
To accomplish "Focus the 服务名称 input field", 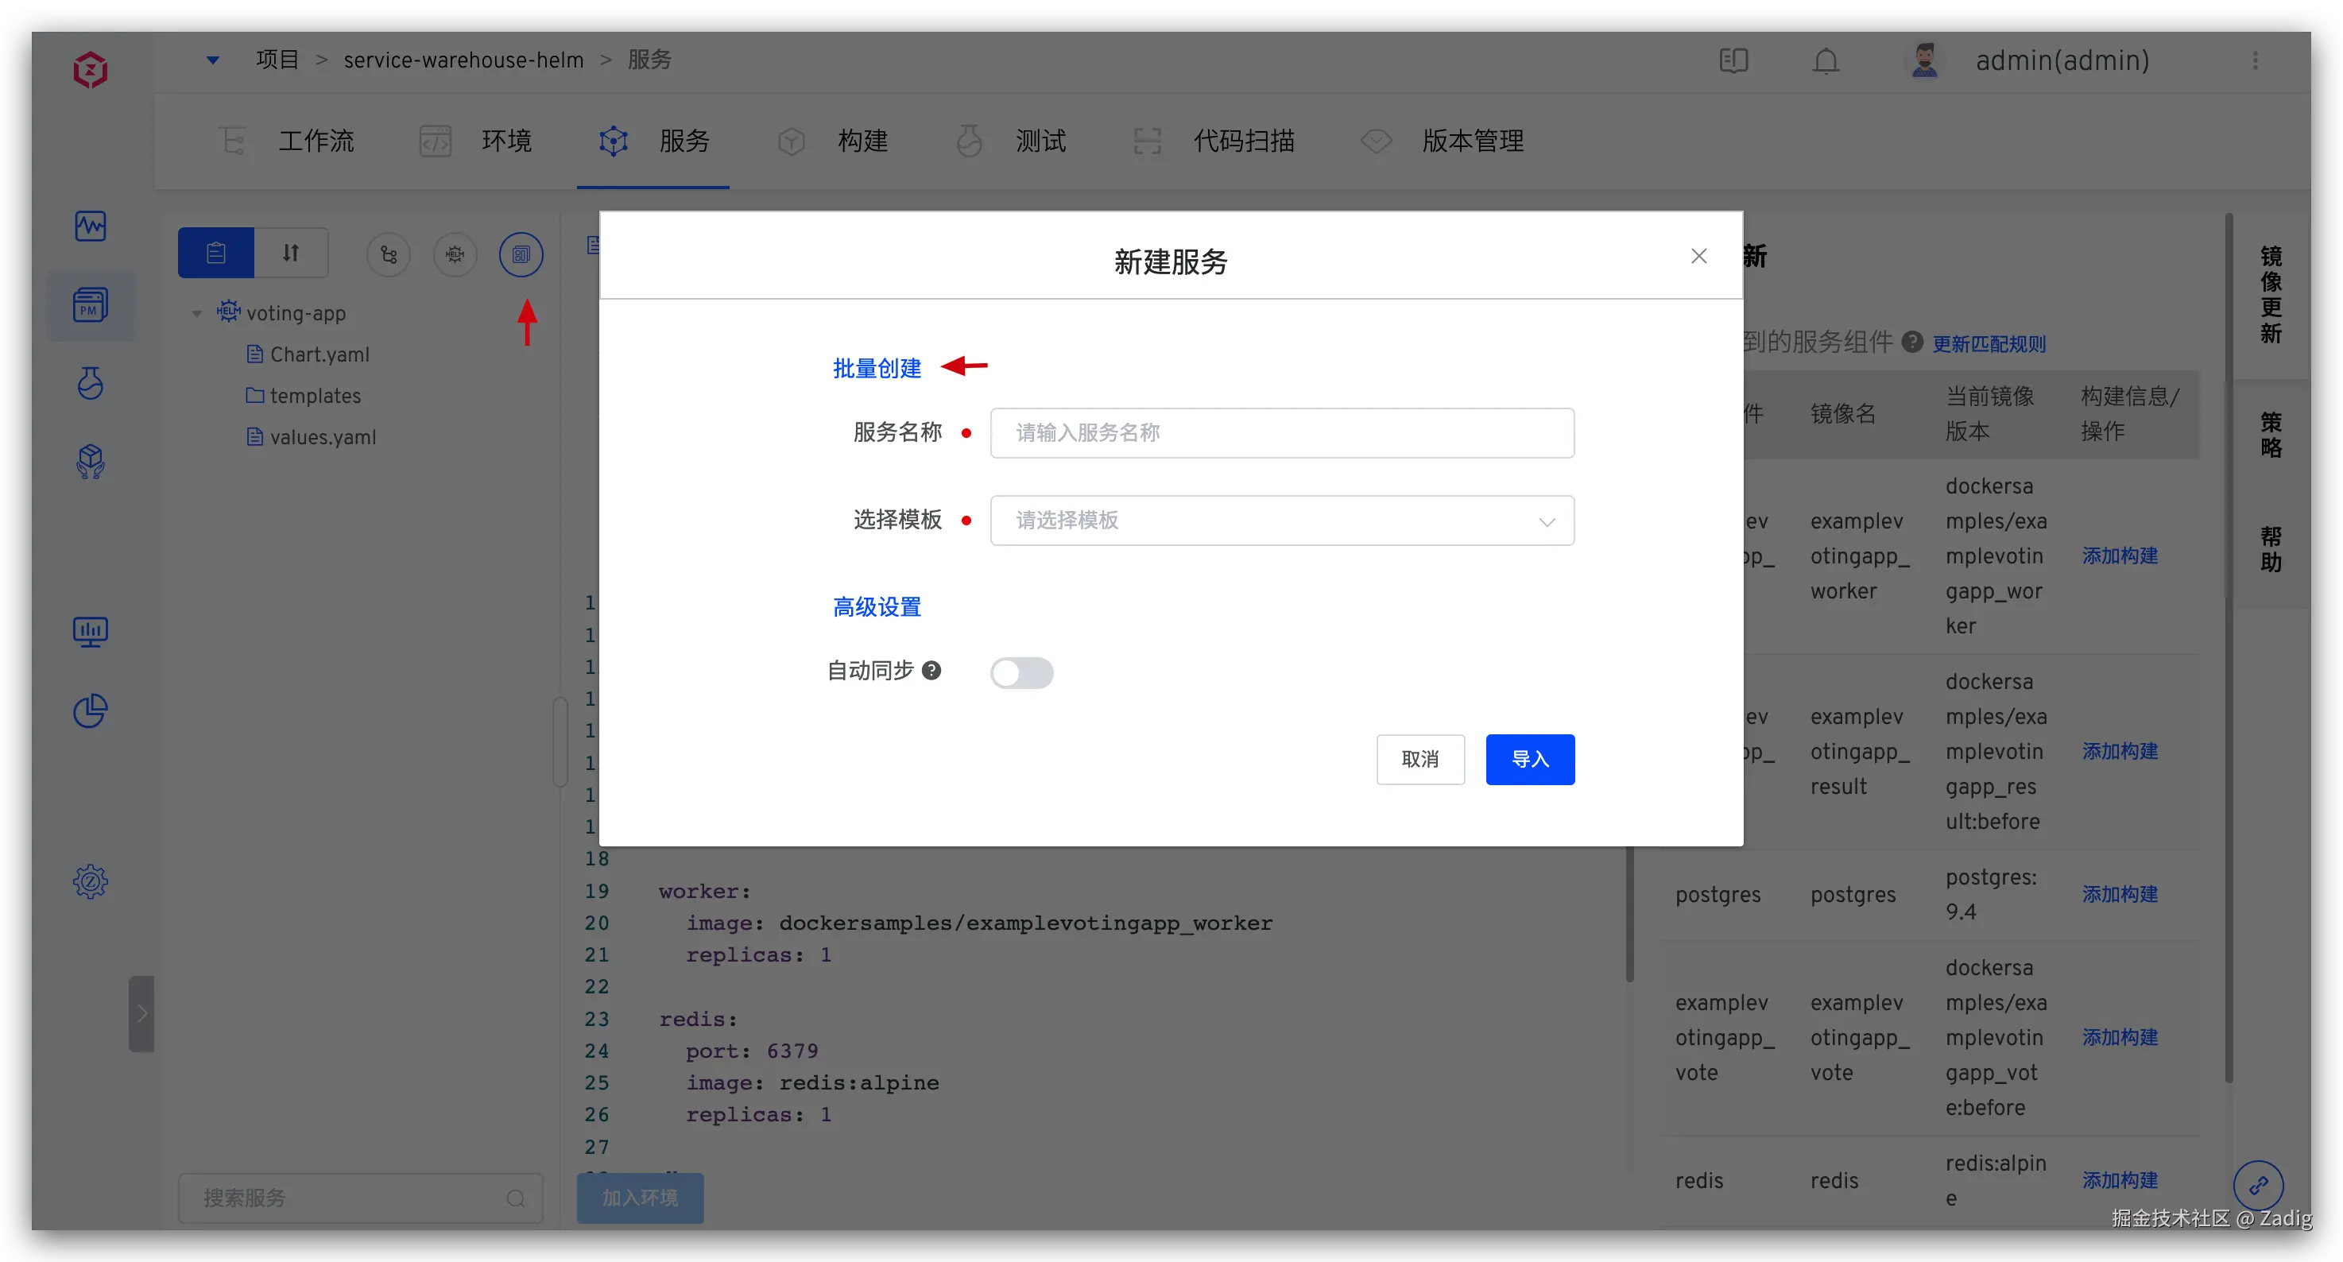I will [x=1281, y=433].
